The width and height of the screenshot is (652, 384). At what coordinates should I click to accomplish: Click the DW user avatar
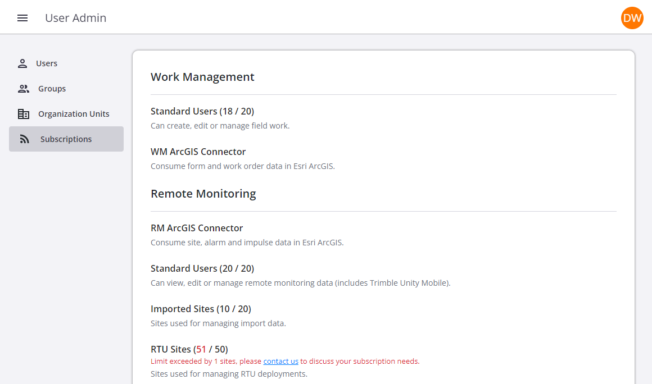pos(632,18)
